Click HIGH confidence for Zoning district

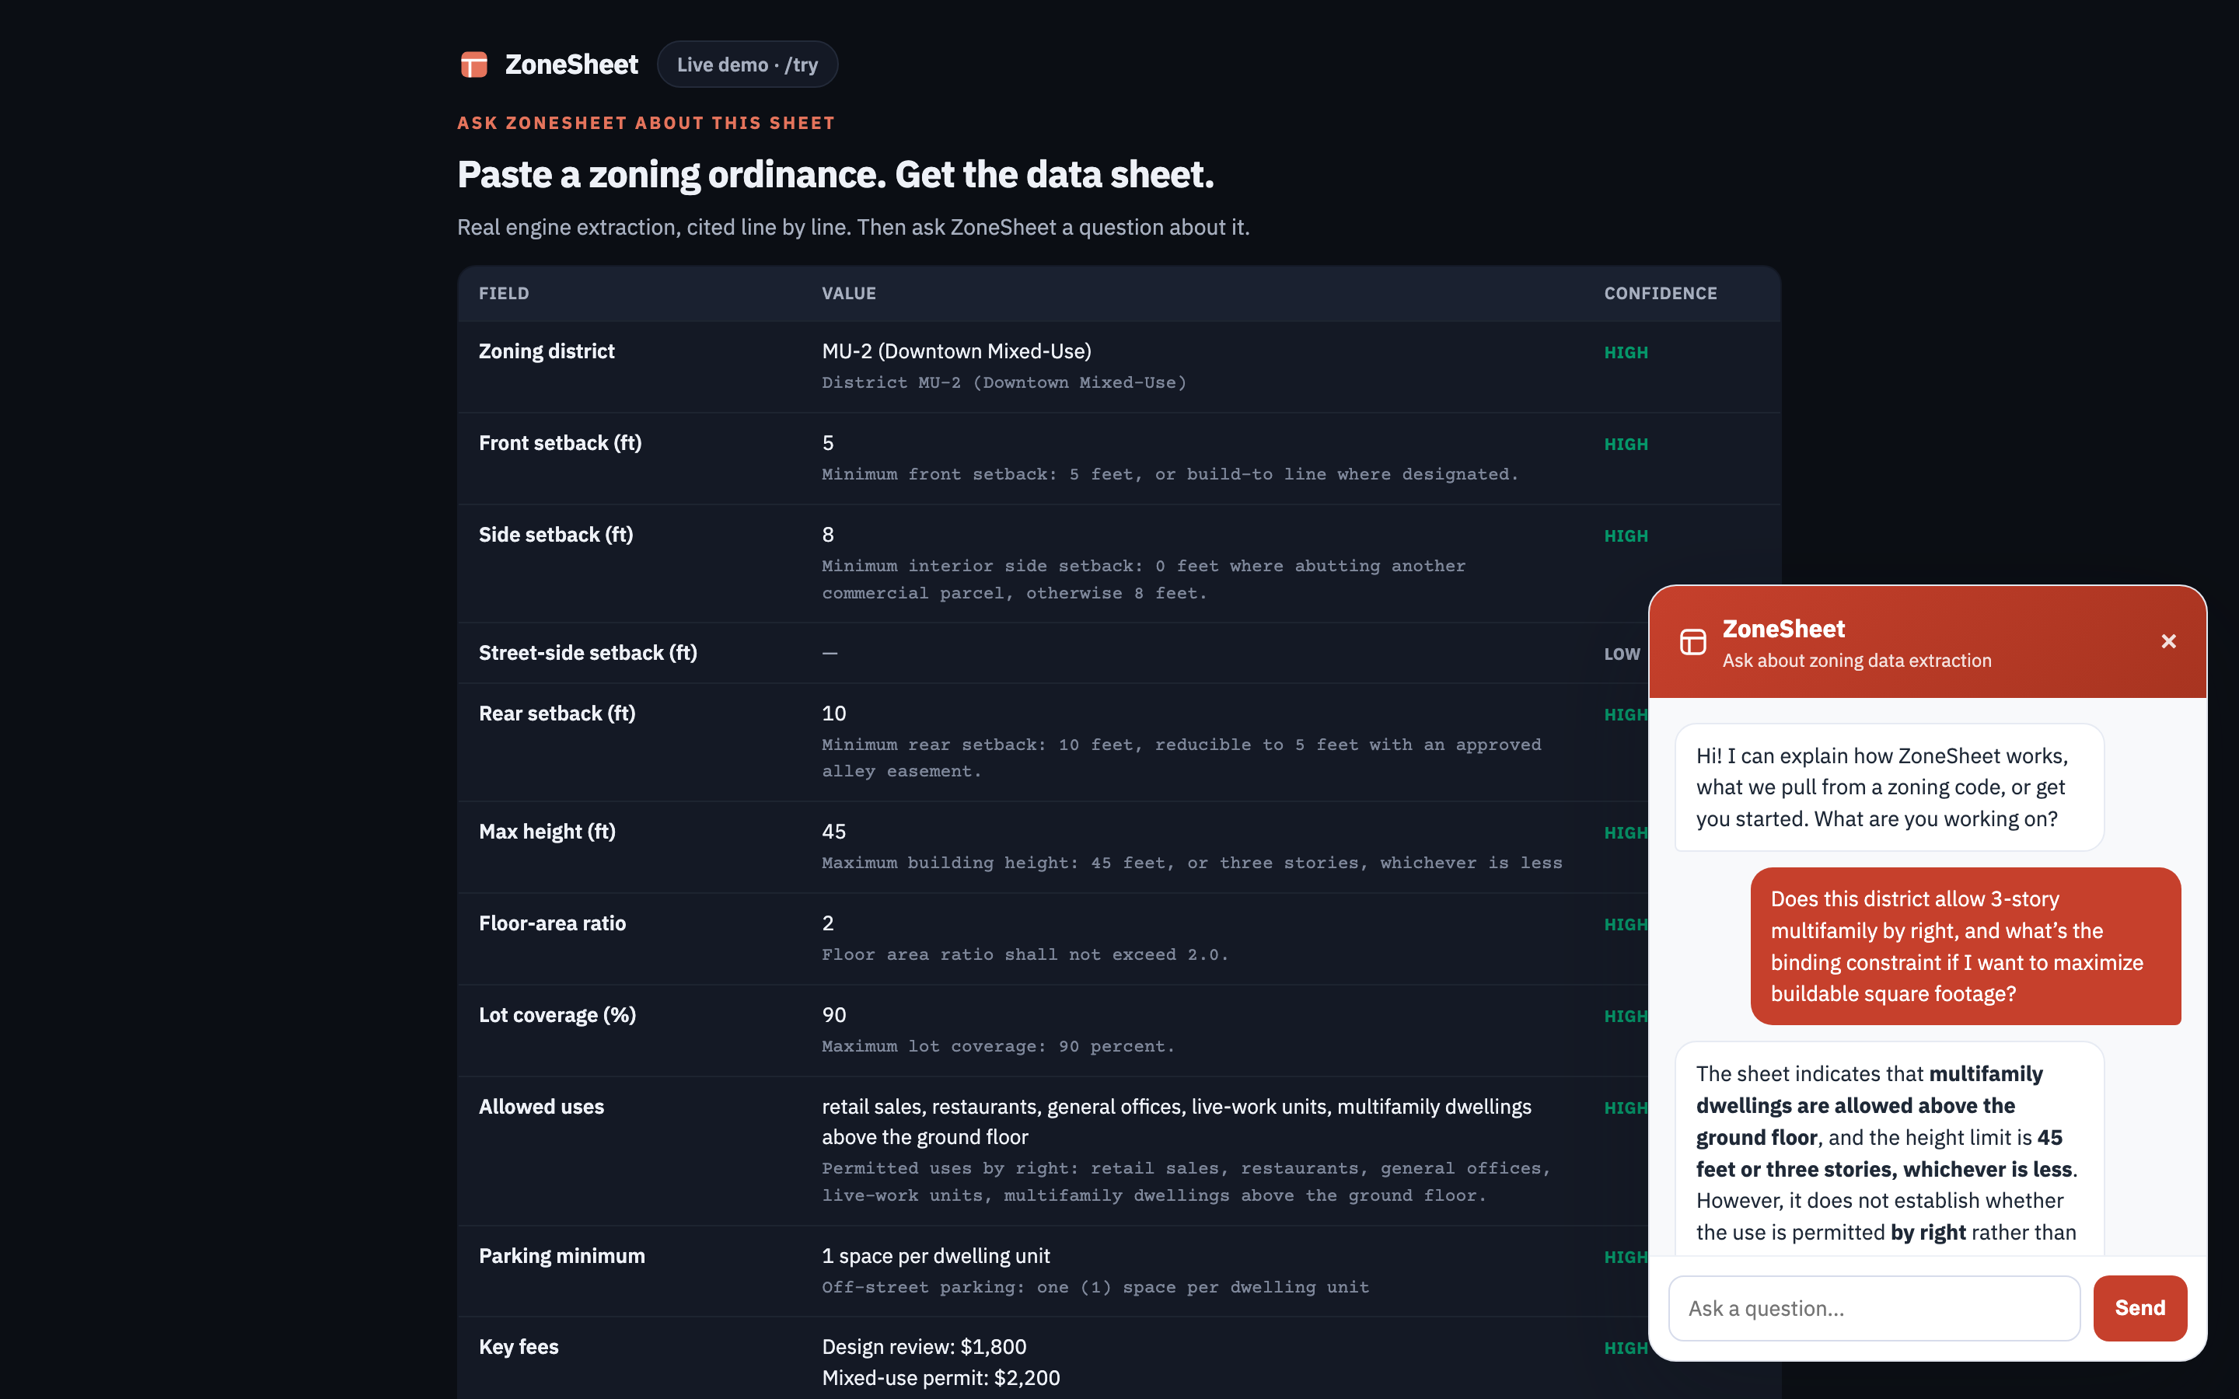(x=1626, y=353)
